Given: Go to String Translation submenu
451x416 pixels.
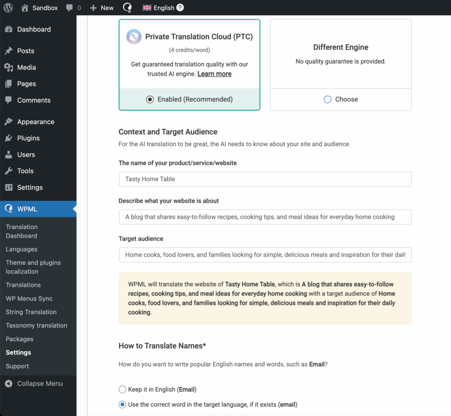Looking at the screenshot, I should click(31, 312).
